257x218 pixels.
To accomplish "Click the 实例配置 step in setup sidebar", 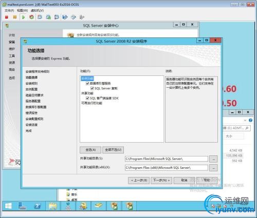I will tap(31, 89).
